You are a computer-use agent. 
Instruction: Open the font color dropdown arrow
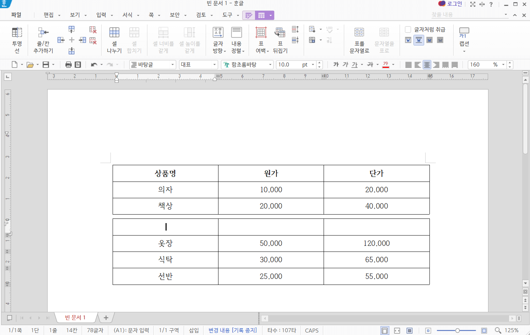point(393,65)
